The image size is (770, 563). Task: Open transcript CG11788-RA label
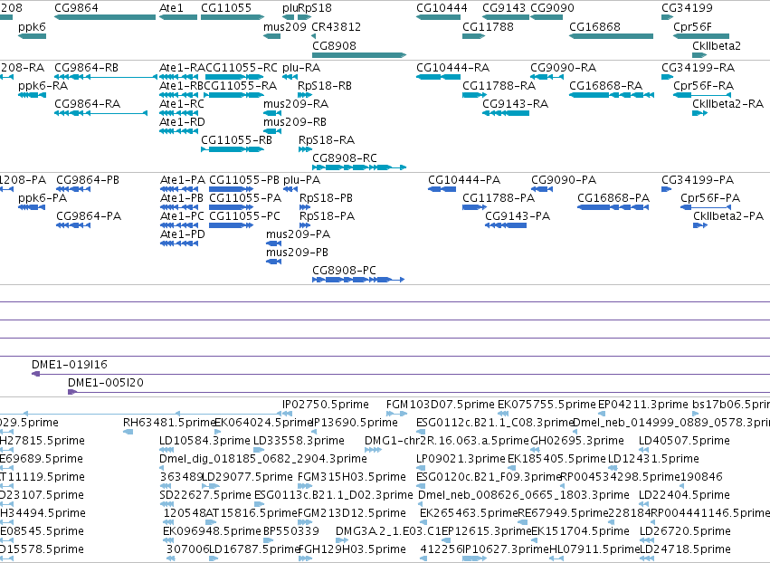click(x=499, y=86)
